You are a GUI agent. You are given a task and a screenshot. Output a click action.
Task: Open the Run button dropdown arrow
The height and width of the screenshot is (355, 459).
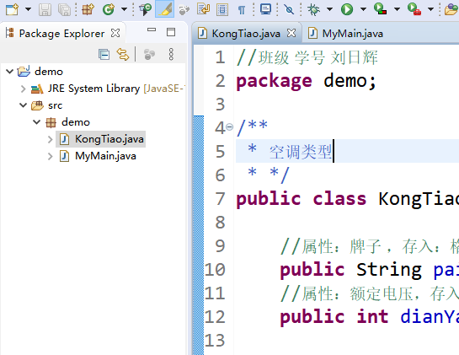[x=363, y=9]
